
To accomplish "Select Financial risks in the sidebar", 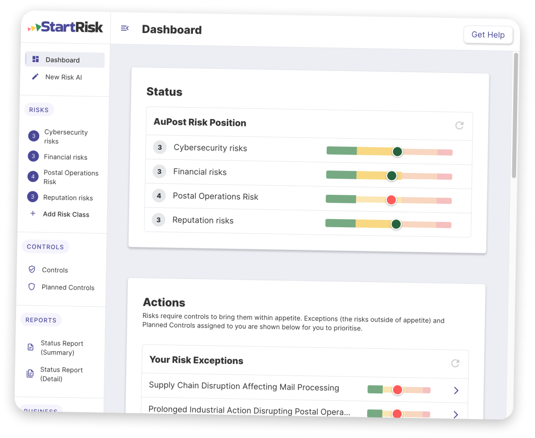I will point(66,156).
